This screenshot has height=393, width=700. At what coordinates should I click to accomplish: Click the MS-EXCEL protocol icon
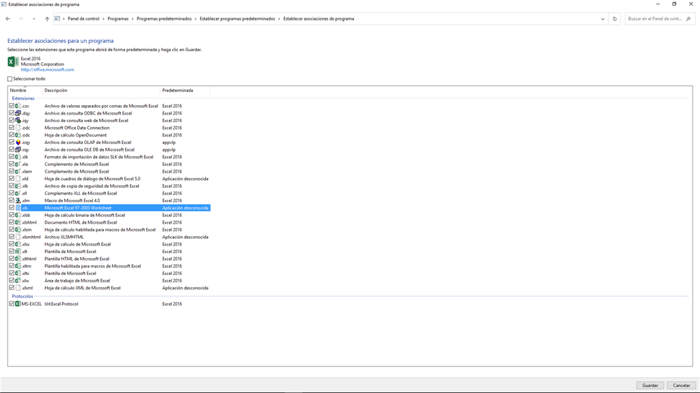point(18,304)
